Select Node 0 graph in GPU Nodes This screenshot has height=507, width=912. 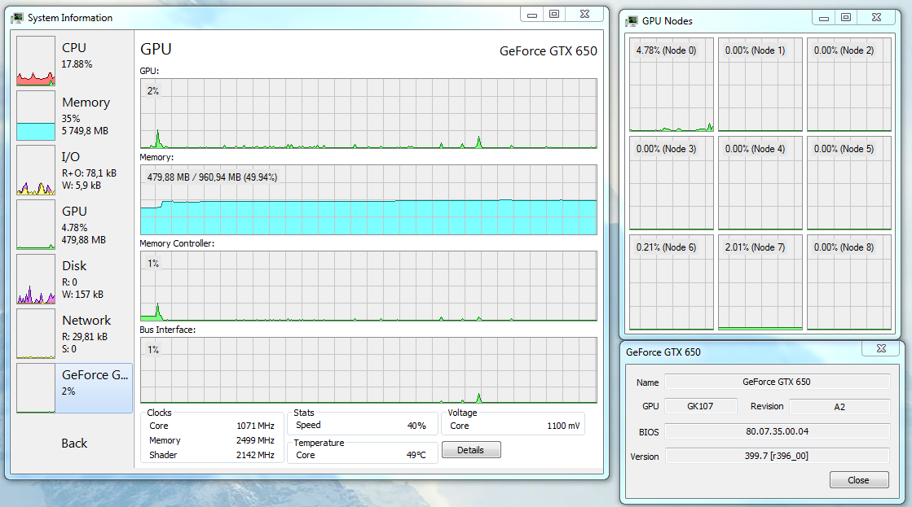click(x=672, y=85)
